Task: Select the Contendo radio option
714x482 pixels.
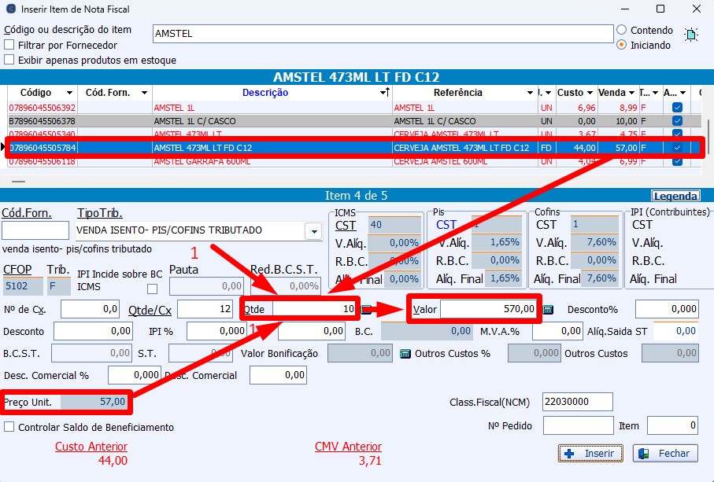Action: 621,30
